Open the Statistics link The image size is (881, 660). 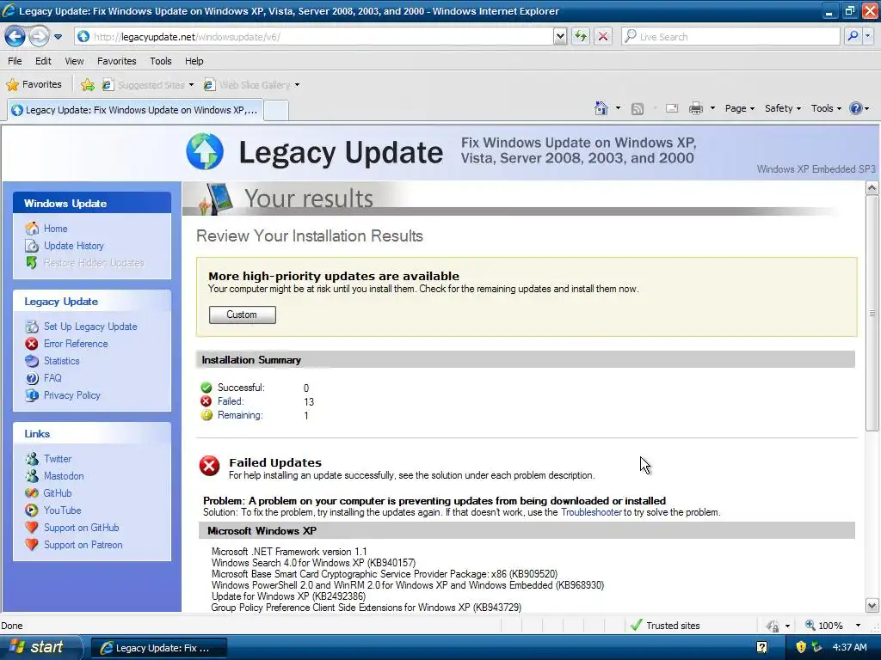click(62, 361)
